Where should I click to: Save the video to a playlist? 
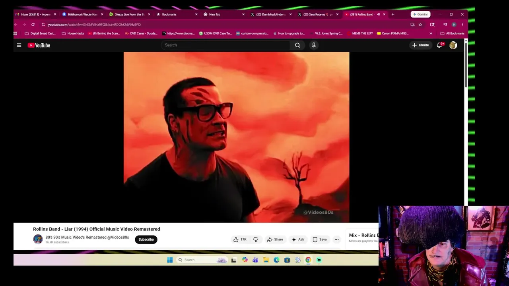[x=319, y=240]
